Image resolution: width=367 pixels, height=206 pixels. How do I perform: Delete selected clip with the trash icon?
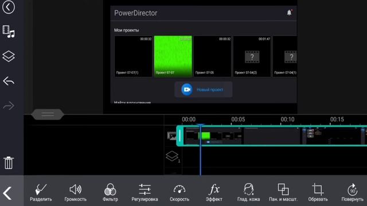pyautogui.click(x=9, y=163)
